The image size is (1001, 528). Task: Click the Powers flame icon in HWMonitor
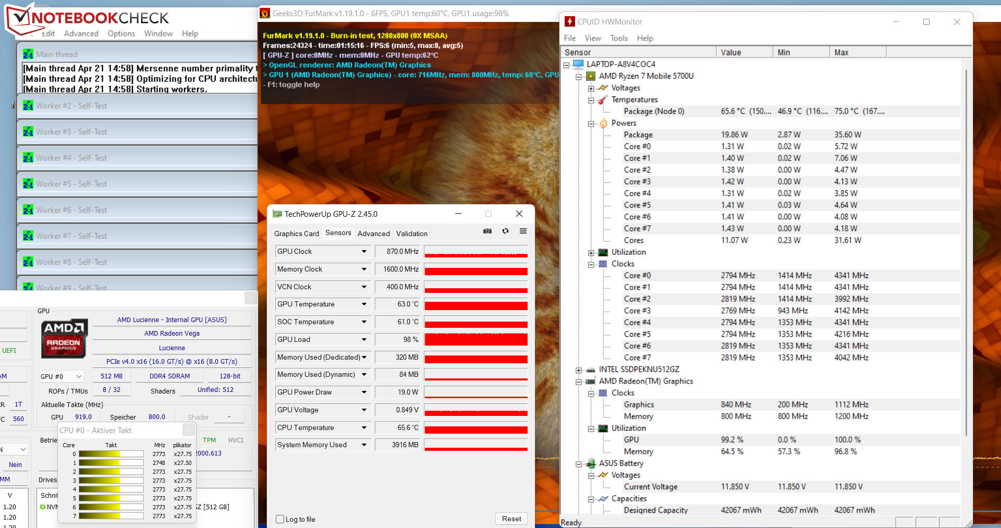point(603,123)
